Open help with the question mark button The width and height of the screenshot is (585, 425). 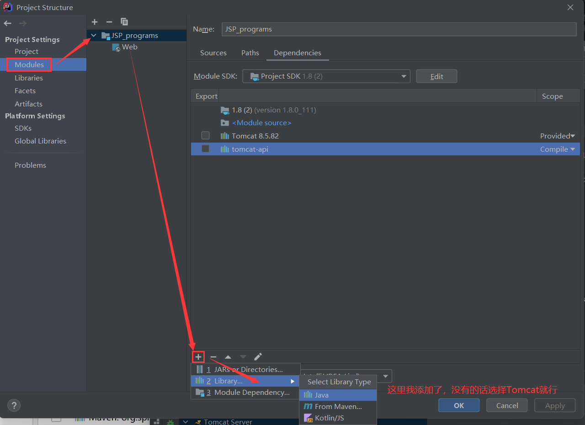(14, 405)
